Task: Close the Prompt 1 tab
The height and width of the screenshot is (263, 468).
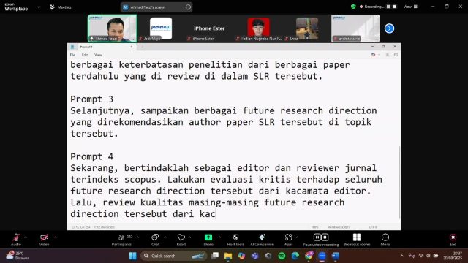Action: 132,47
